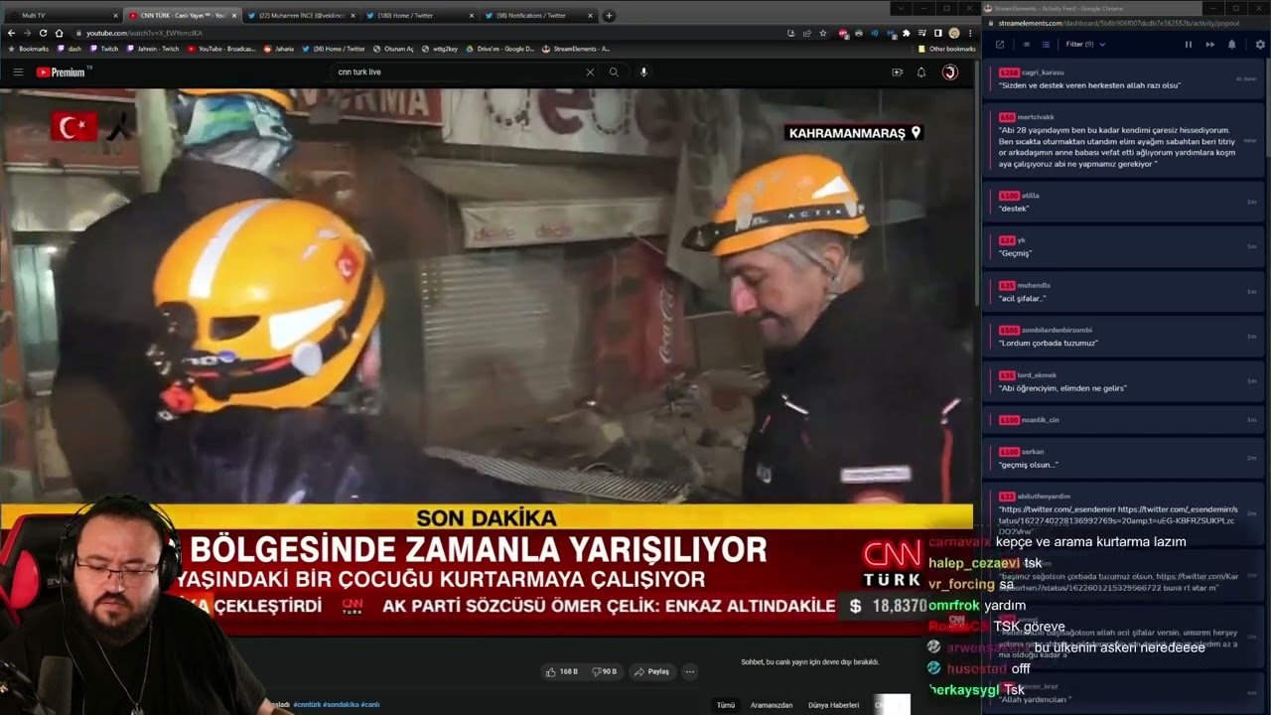Bookmark this page with star icon
Screen dimensions: 1271x715
[x=823, y=33]
